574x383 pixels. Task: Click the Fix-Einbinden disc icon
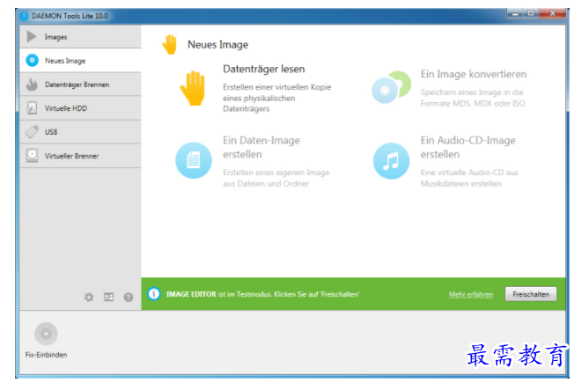click(46, 334)
